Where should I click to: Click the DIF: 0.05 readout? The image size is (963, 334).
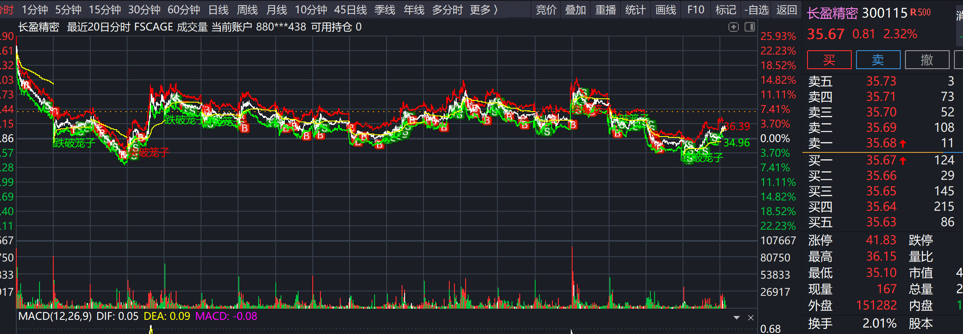click(117, 316)
